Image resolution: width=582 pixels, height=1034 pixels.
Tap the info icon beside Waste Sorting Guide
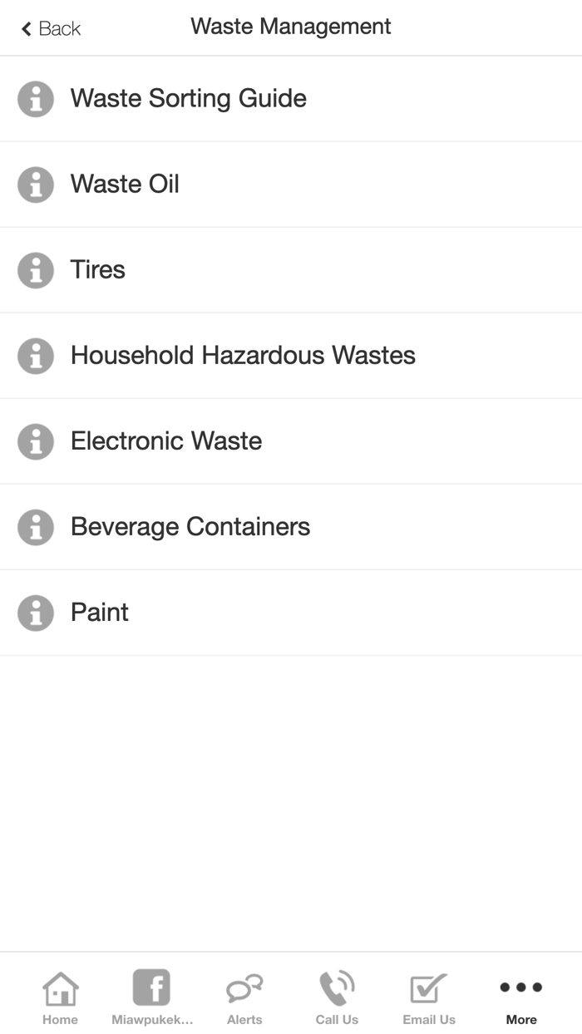pos(35,98)
